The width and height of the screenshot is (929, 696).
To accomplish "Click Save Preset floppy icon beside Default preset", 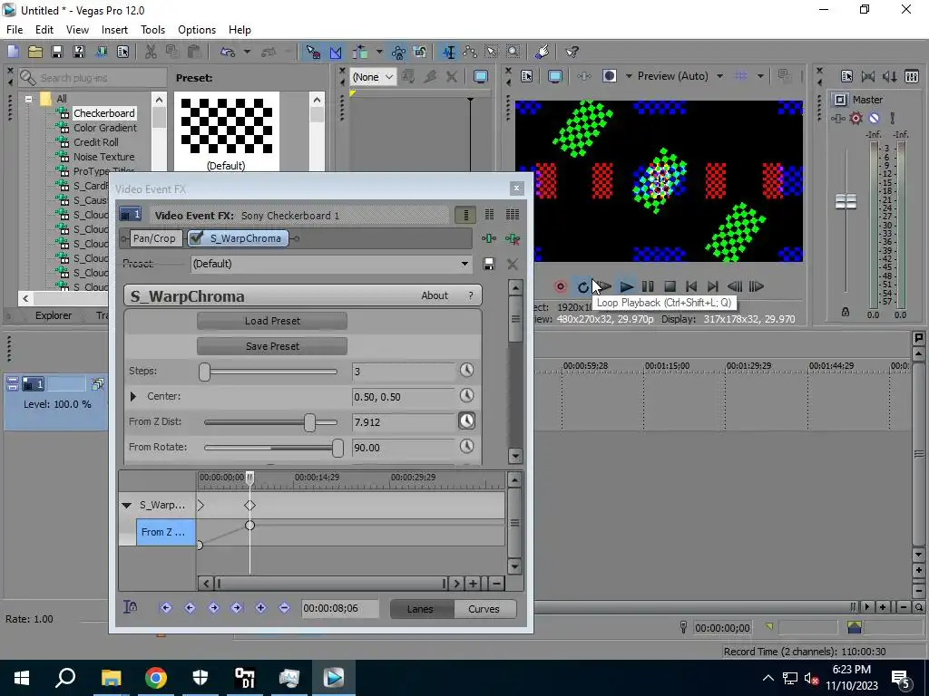I will [x=489, y=264].
